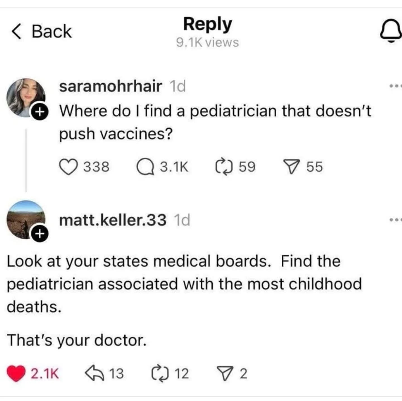
Task: Open more options for saramohrhair's post
Action: [396, 86]
